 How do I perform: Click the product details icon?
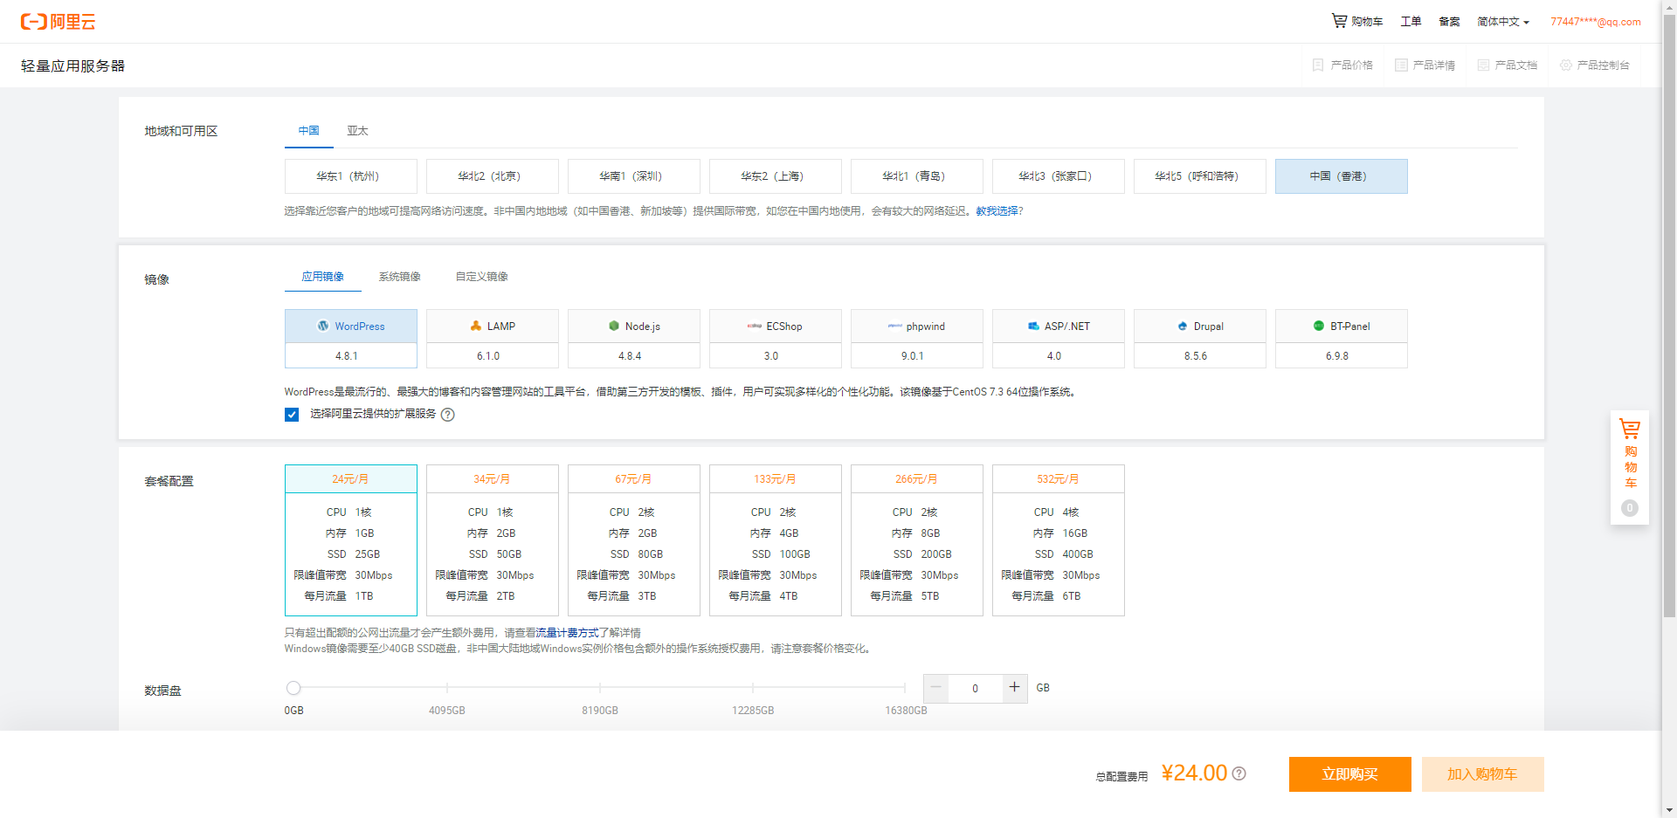[1401, 65]
